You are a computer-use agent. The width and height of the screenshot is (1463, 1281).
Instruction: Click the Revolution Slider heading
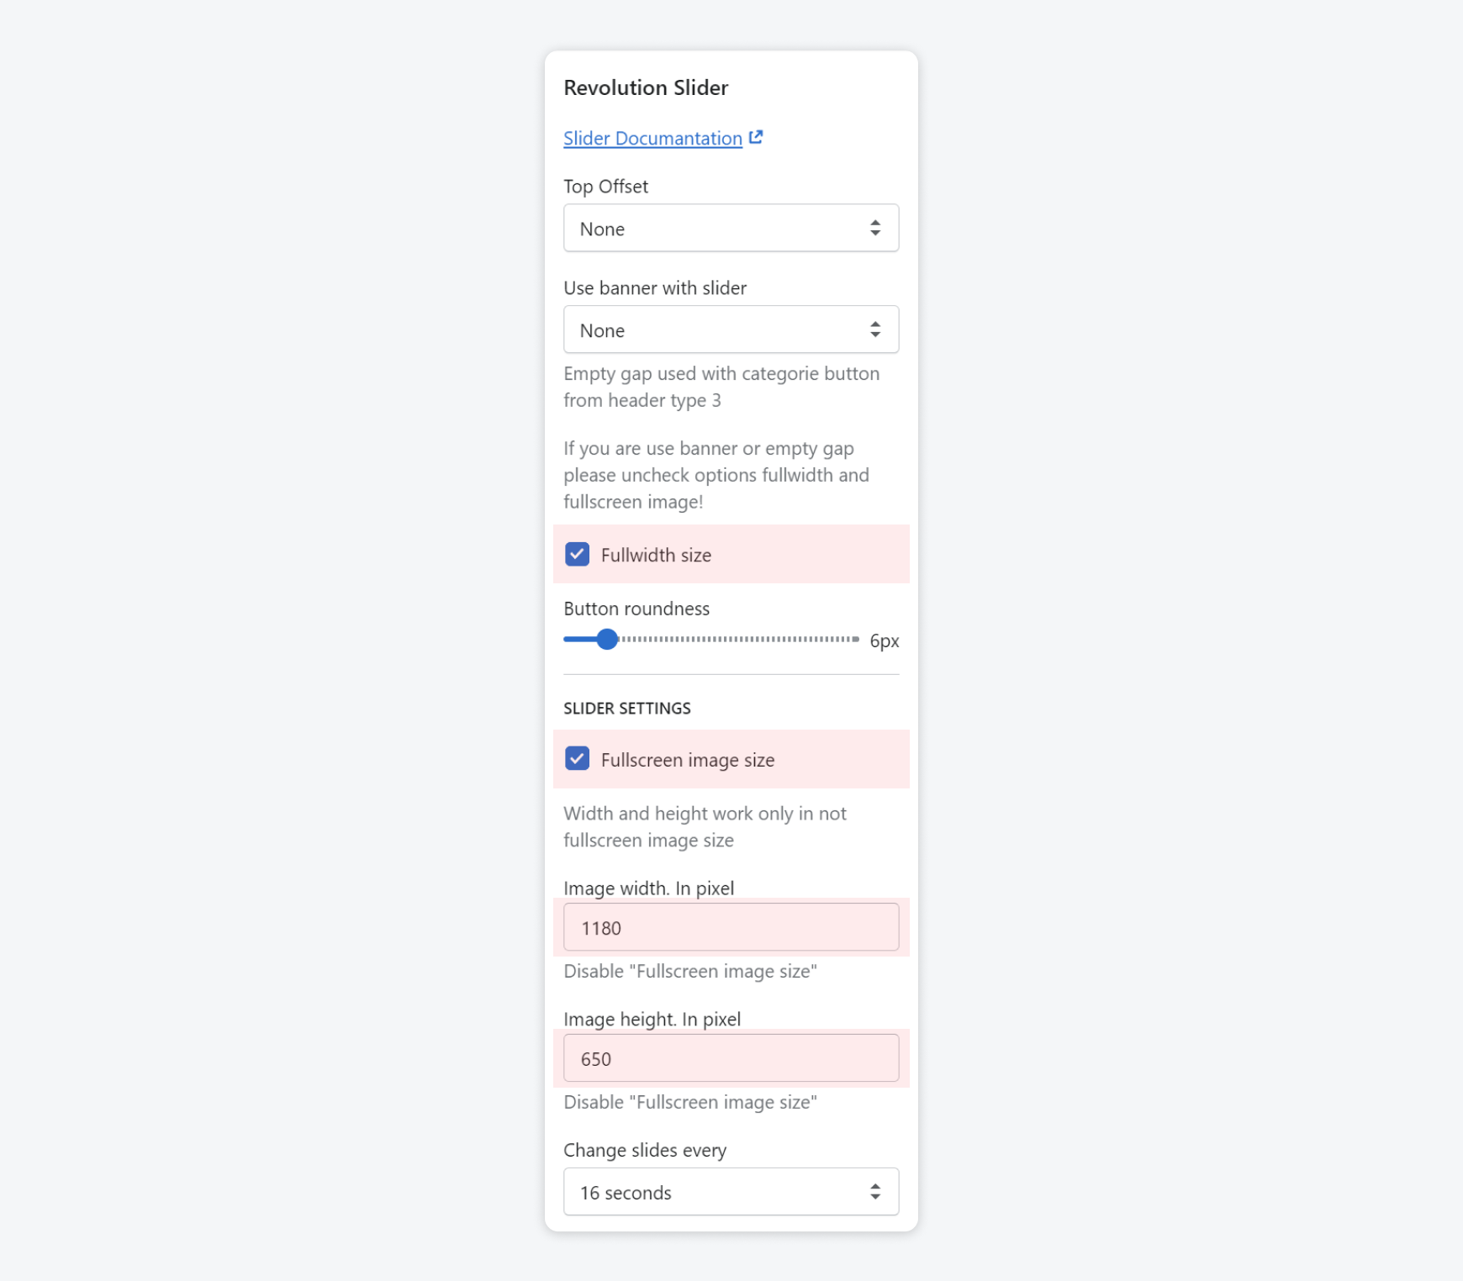(646, 88)
